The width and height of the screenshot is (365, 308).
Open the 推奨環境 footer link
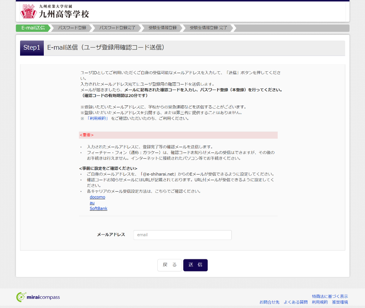[x=340, y=302]
